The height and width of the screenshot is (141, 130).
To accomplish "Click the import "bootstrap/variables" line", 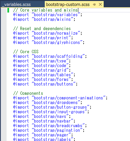I will point(48,15).
